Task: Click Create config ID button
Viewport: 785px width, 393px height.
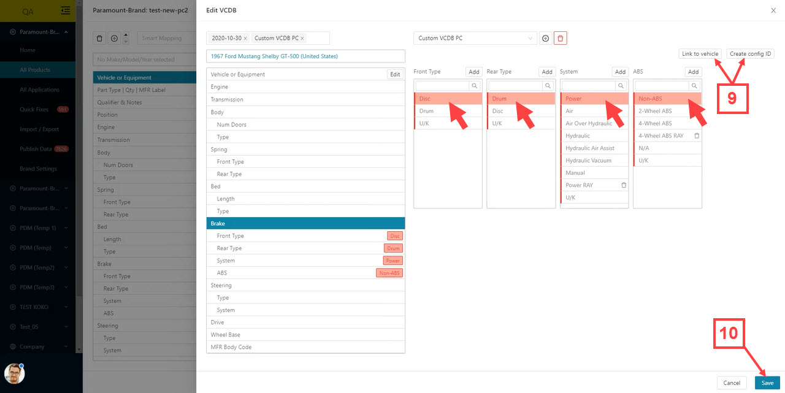Action: tap(751, 54)
